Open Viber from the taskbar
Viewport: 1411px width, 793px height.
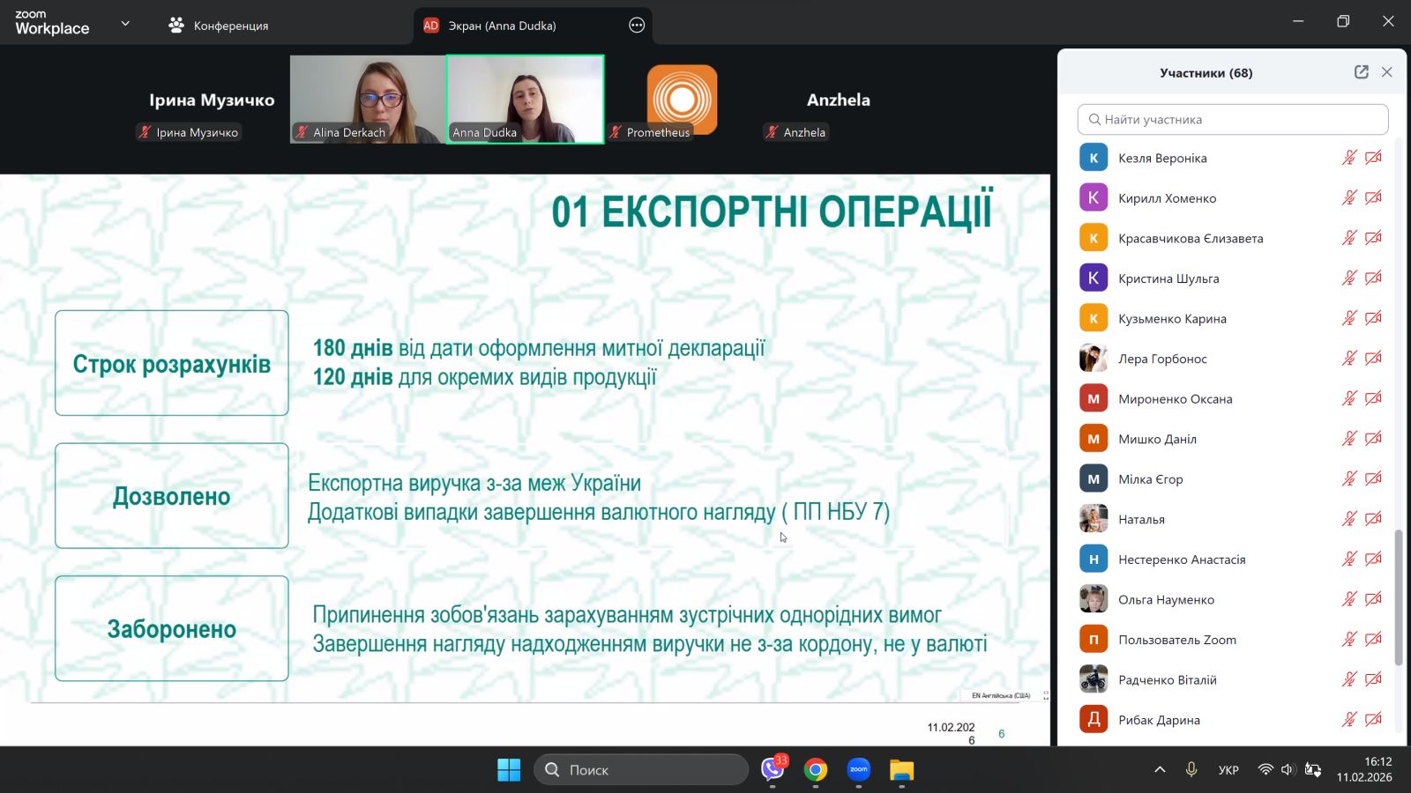pos(773,770)
